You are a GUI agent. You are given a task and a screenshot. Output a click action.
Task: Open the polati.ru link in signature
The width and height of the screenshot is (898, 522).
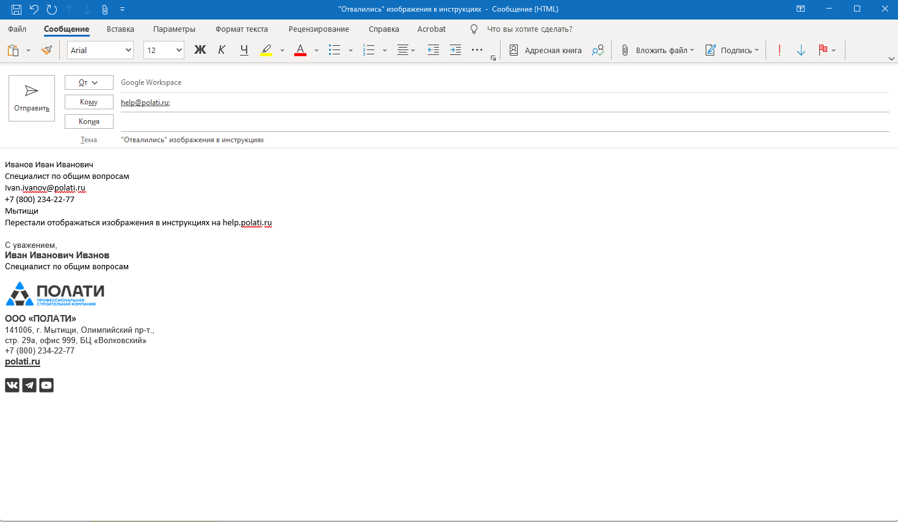click(23, 361)
